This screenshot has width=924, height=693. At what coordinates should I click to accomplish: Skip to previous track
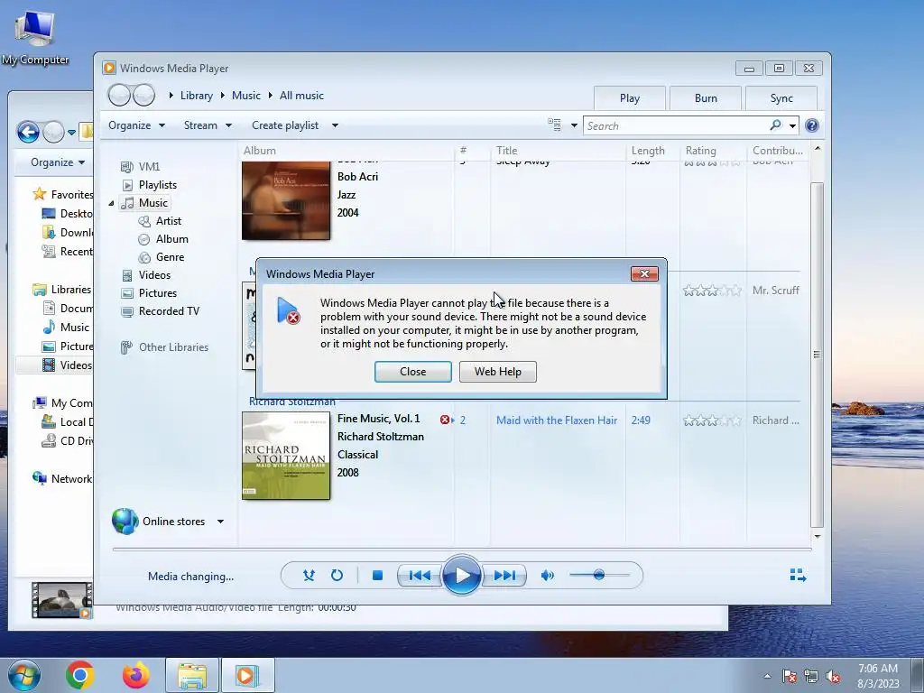tap(419, 575)
